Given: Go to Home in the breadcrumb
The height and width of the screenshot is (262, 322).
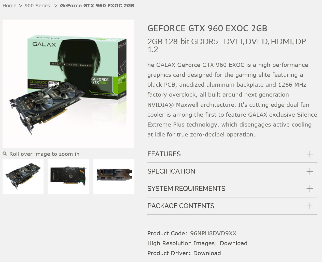Looking at the screenshot, I should point(9,6).
